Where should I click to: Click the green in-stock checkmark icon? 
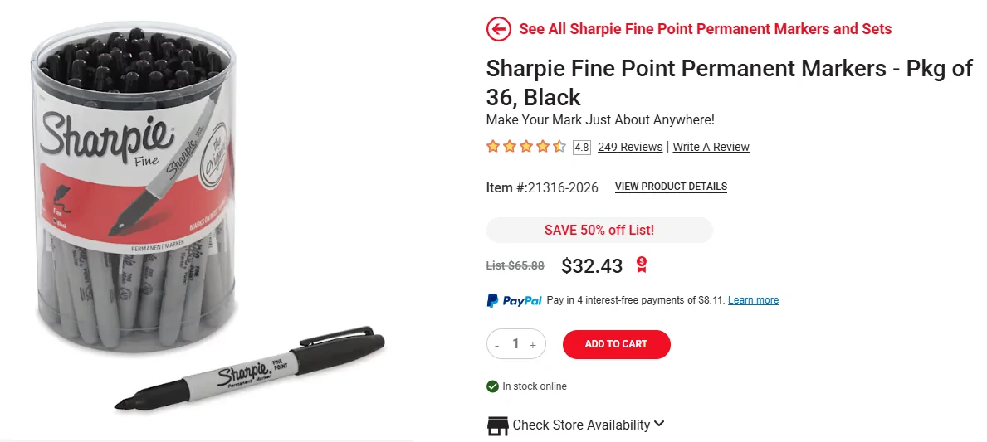pos(492,386)
